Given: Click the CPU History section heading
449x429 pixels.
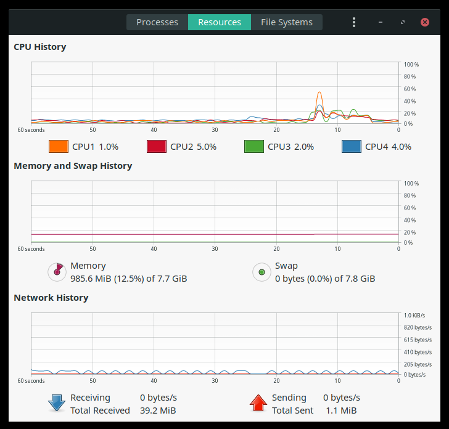Looking at the screenshot, I should click(40, 47).
